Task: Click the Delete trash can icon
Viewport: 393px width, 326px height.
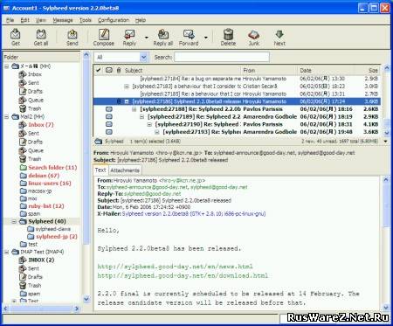Action: [x=228, y=34]
